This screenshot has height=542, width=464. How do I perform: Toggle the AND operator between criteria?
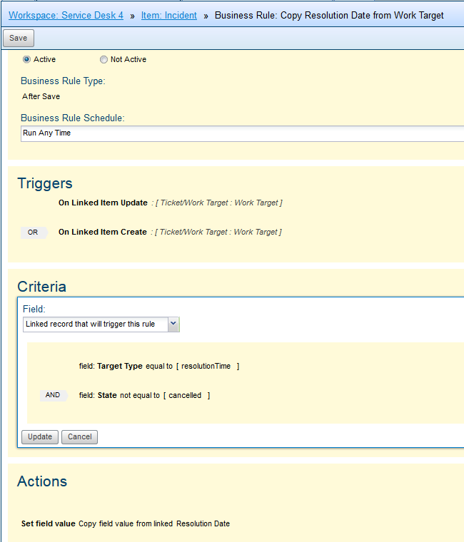[x=54, y=396]
